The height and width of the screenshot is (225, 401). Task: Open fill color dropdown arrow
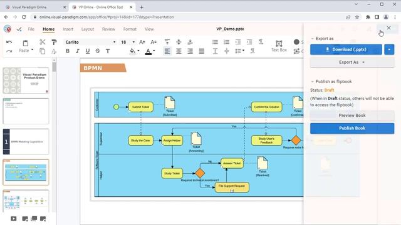pyautogui.click(x=138, y=51)
